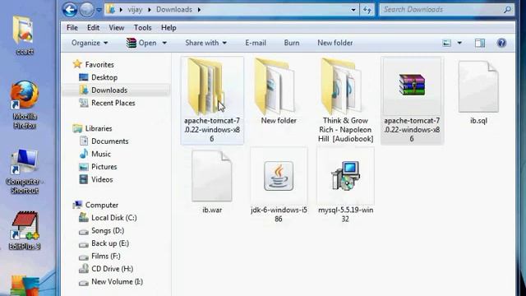
Task: Open the Help menu
Action: pos(168,27)
